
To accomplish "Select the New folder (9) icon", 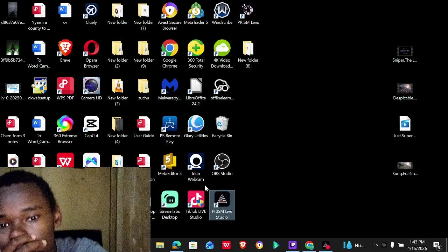I will pos(143,55).
